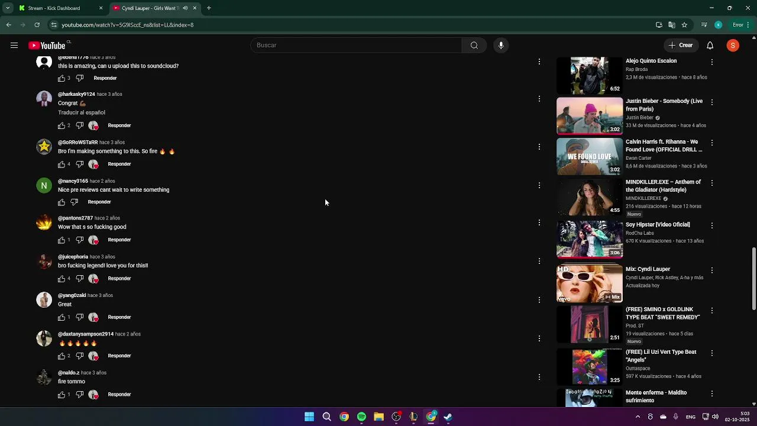Show hidden tray icons chevron

(x=638, y=417)
